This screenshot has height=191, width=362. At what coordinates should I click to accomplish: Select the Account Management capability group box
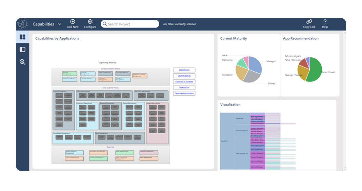[x=157, y=122]
